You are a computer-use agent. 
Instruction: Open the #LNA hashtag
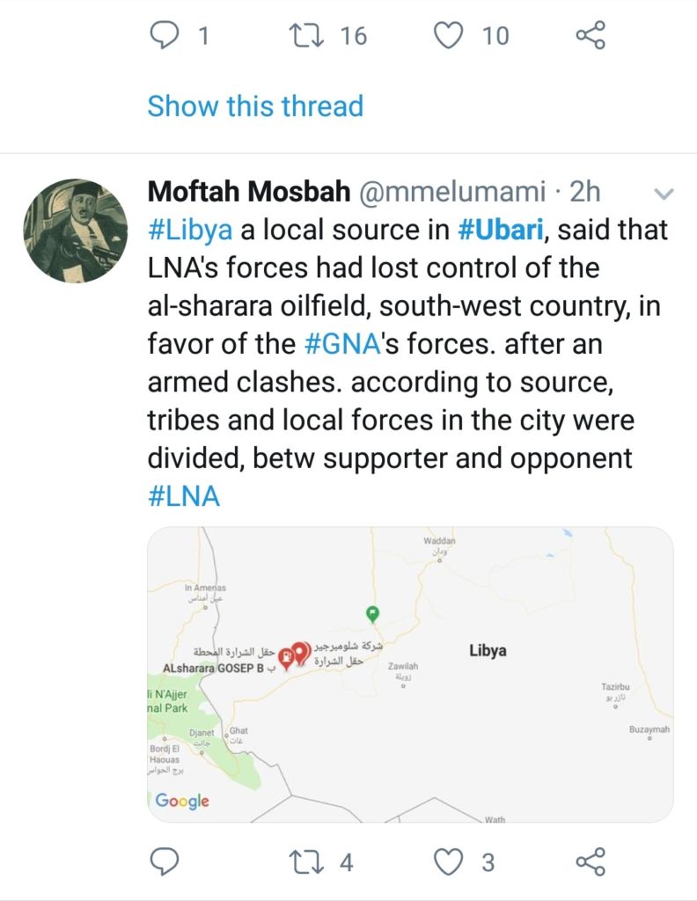pos(183,495)
